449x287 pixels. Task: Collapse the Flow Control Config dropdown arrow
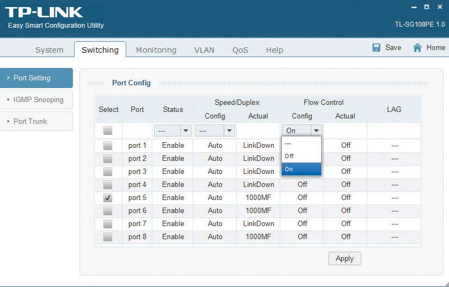coord(316,130)
